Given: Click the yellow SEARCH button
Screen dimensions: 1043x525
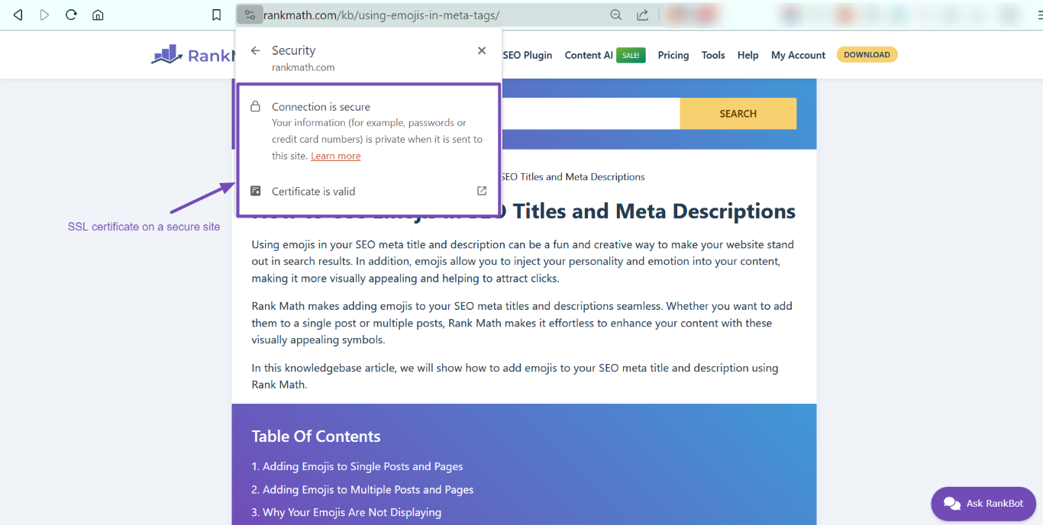Looking at the screenshot, I should coord(738,114).
